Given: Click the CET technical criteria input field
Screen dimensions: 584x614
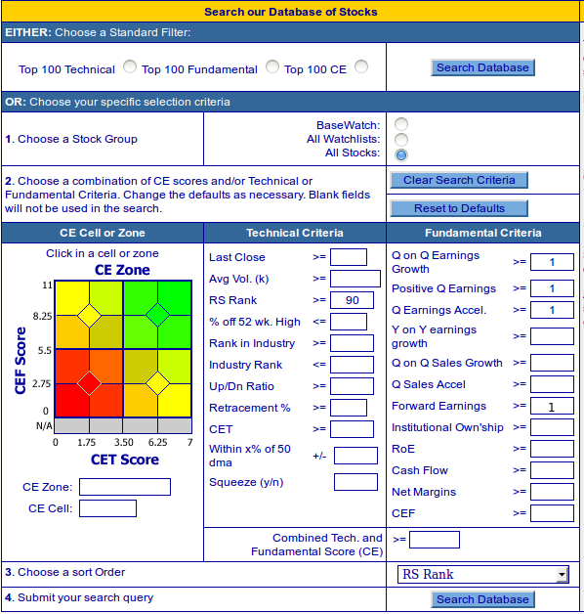Looking at the screenshot, I should (352, 429).
